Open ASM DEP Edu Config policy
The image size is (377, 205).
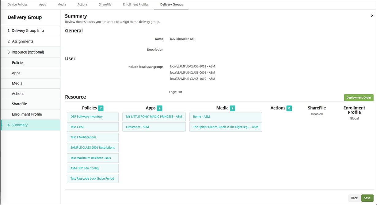tap(93, 168)
